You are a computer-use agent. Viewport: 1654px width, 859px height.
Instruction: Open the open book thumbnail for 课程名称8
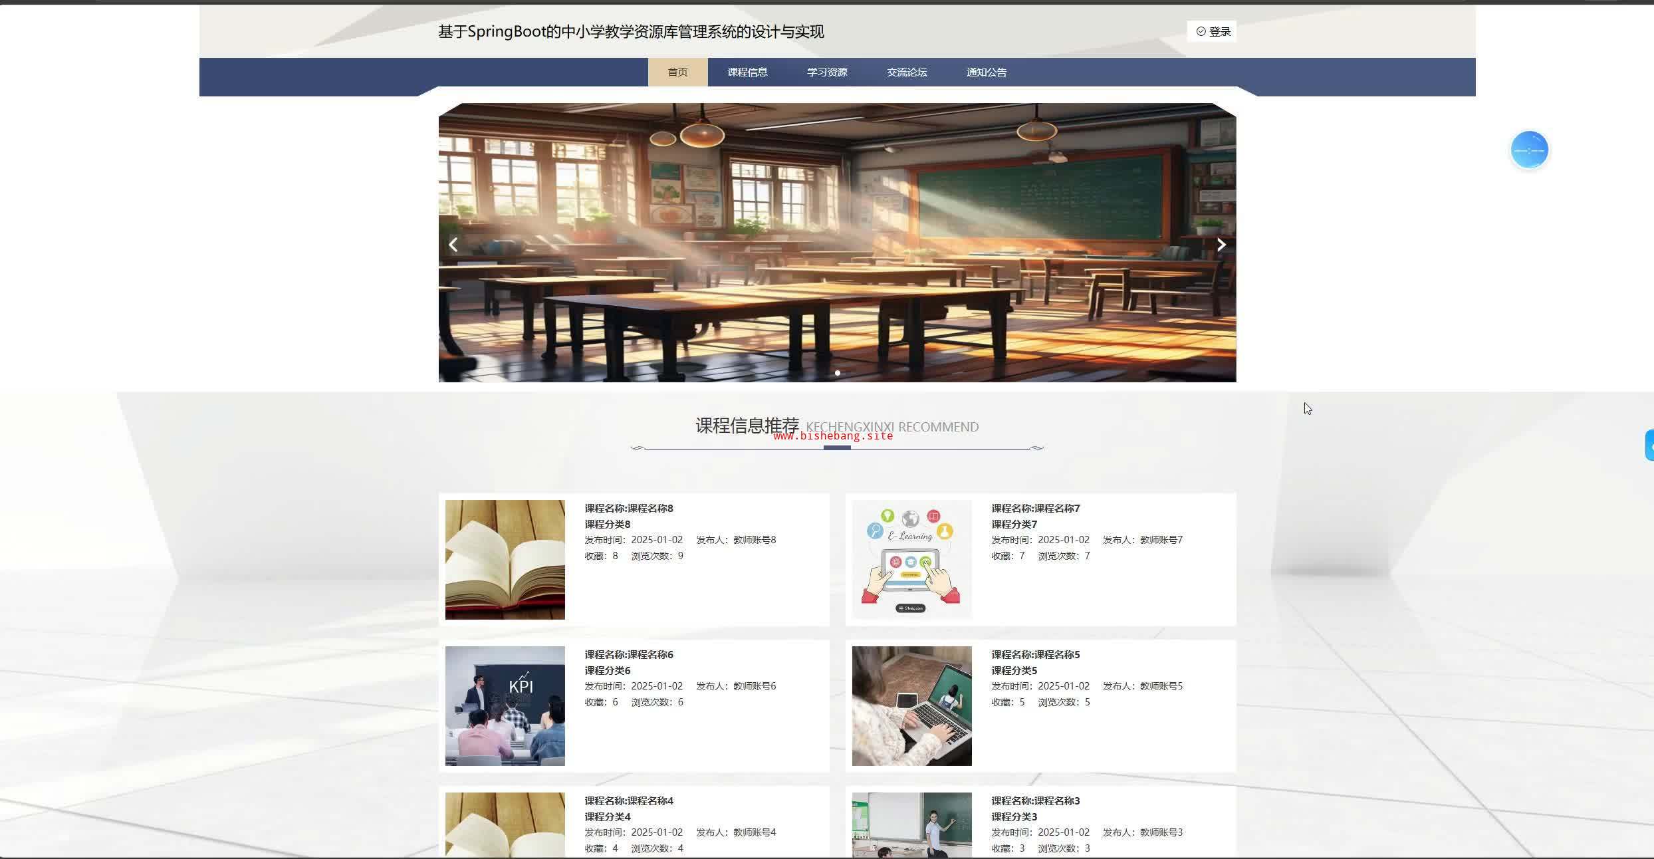click(x=505, y=559)
